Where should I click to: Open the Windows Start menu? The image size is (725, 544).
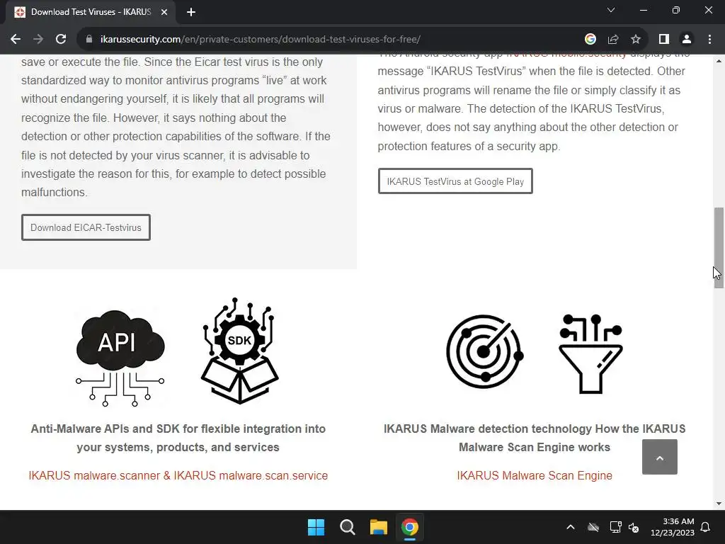[316, 527]
